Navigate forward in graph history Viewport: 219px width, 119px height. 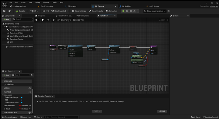[48, 20]
